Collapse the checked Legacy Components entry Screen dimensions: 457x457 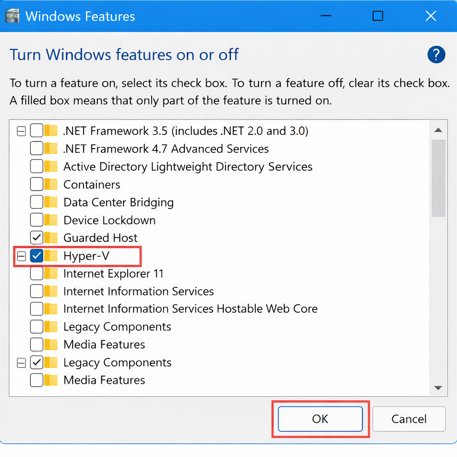click(21, 362)
